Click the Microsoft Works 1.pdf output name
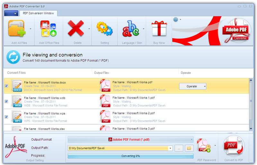Image resolution: width=257 pixels, height=165 pixels. (133, 98)
